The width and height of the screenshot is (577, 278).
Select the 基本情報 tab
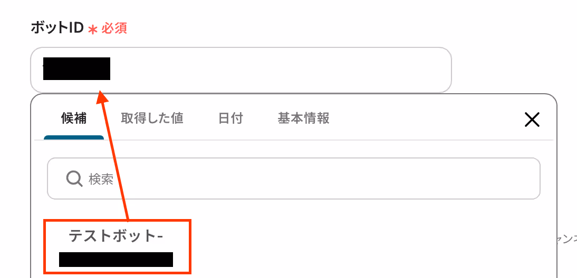[304, 118]
